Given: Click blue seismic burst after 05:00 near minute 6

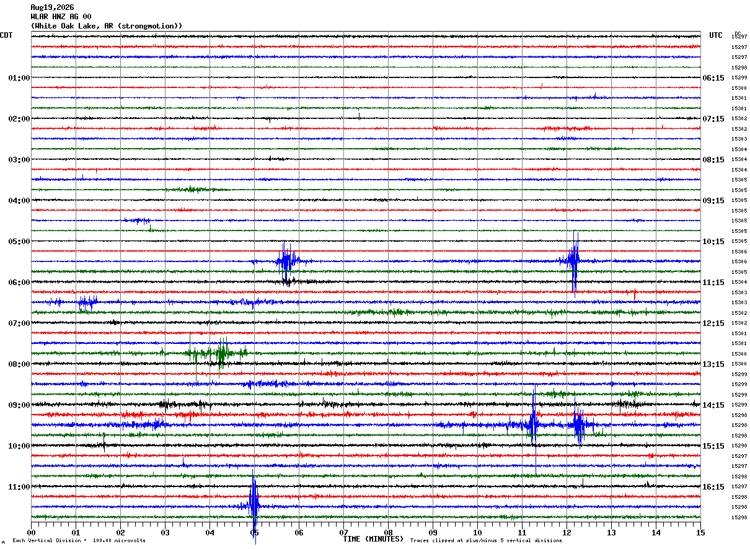Looking at the screenshot, I should 286,261.
